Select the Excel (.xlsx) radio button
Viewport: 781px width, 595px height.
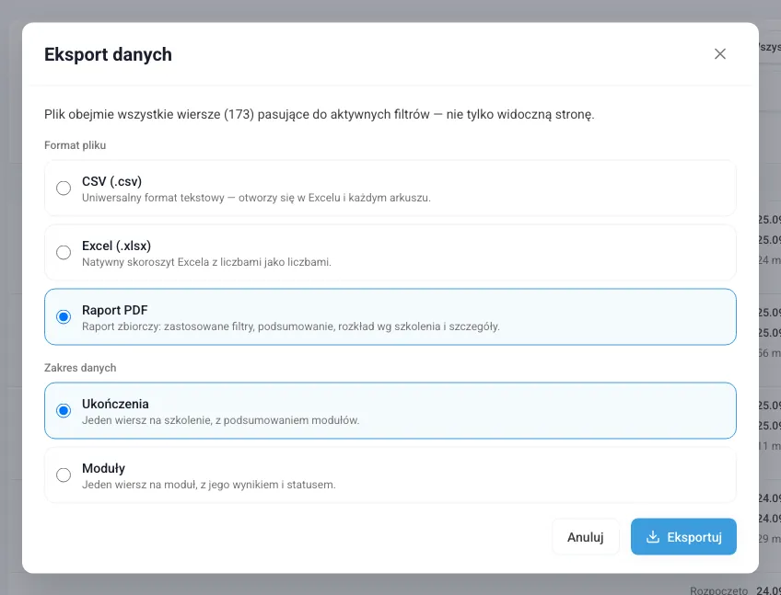(64, 252)
